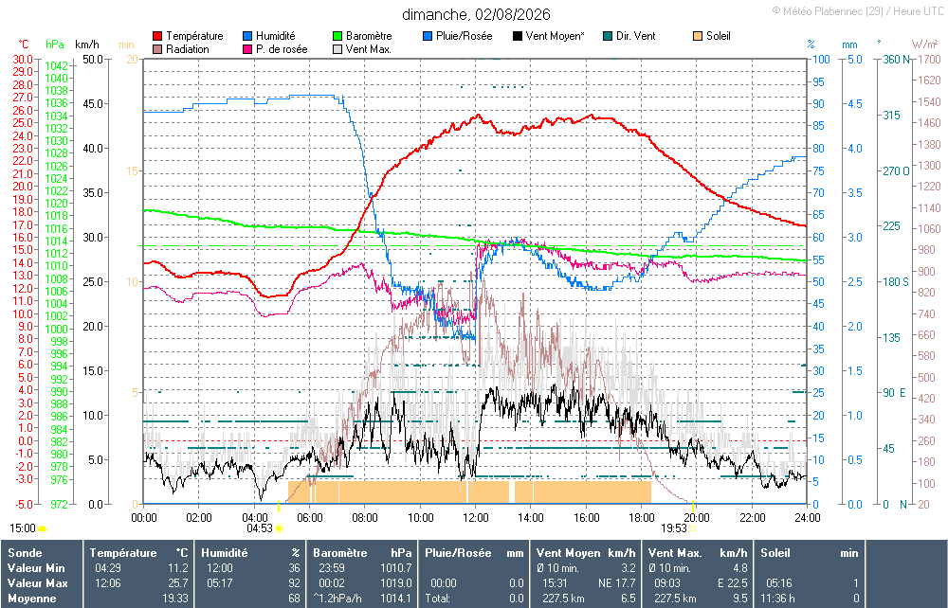Image resolution: width=948 pixels, height=608 pixels.
Task: Click the 15:31 time in Vent Moyen
Action: (555, 583)
